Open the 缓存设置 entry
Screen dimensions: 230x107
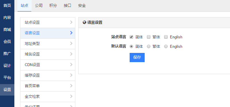point(48,76)
